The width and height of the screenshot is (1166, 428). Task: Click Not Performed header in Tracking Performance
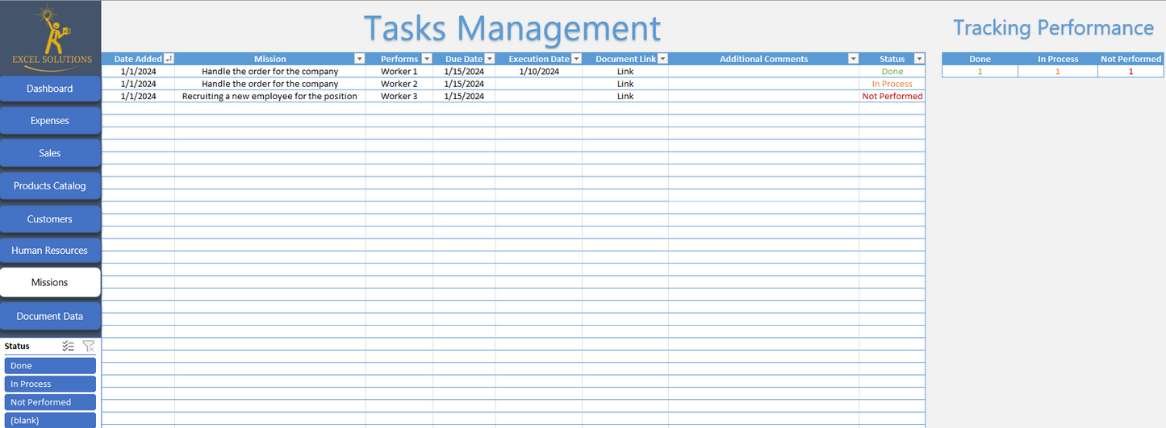1131,59
